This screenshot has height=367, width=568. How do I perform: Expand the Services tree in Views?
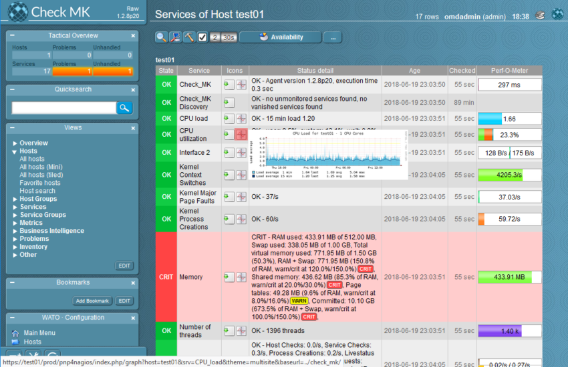click(x=15, y=207)
